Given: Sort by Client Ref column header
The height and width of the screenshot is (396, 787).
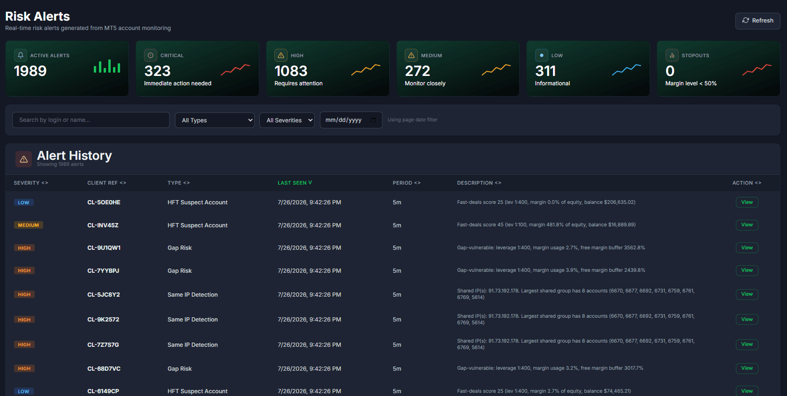Looking at the screenshot, I should [106, 183].
